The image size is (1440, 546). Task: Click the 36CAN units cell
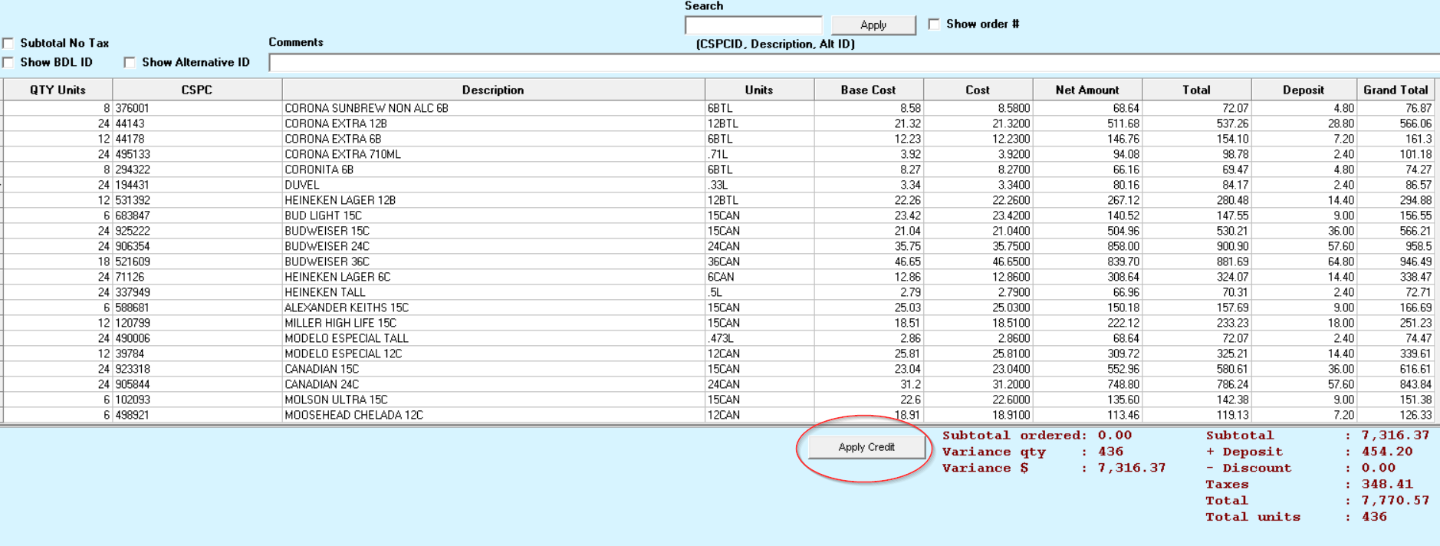point(759,261)
